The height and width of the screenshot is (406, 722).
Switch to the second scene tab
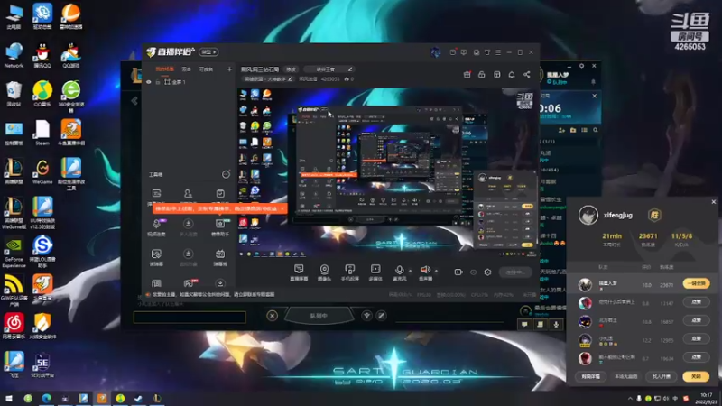click(186, 69)
